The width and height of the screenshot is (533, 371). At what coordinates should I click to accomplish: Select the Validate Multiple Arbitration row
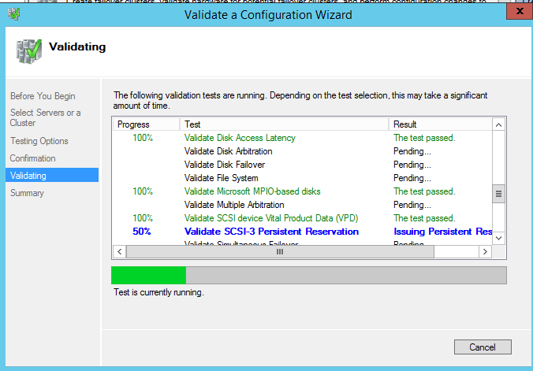(x=303, y=205)
